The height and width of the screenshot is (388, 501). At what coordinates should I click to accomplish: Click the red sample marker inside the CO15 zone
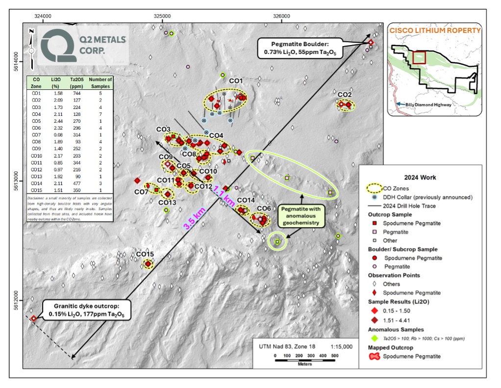tap(148, 264)
